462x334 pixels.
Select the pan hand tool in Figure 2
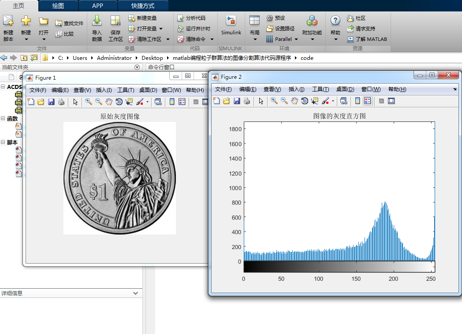click(x=294, y=101)
